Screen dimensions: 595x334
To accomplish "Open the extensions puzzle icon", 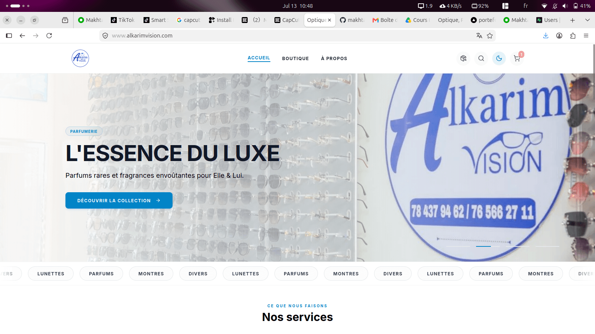I will [x=573, y=36].
